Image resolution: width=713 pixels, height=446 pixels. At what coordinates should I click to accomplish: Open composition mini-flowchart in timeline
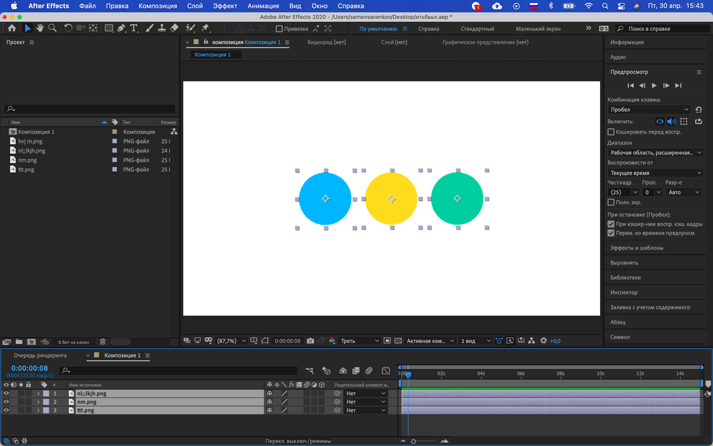310,370
